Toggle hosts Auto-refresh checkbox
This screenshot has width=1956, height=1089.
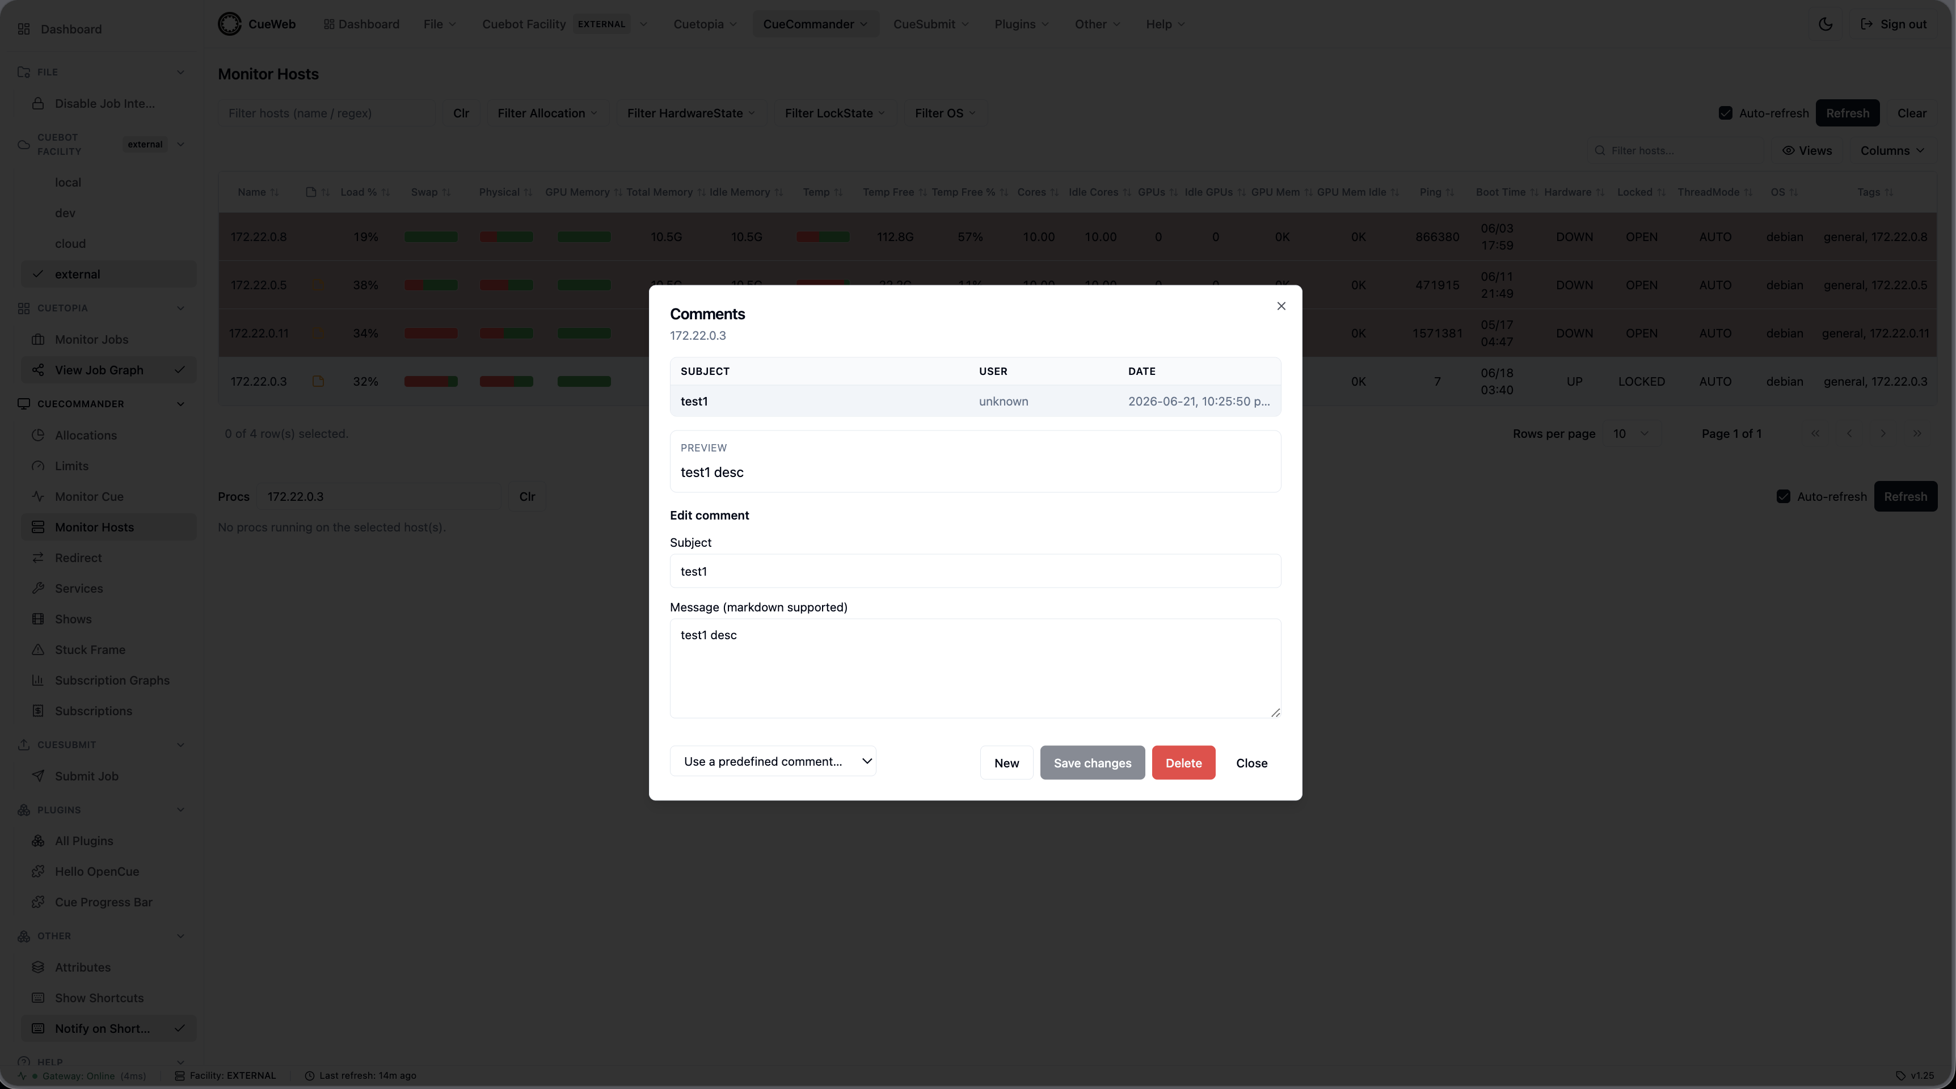1725,113
